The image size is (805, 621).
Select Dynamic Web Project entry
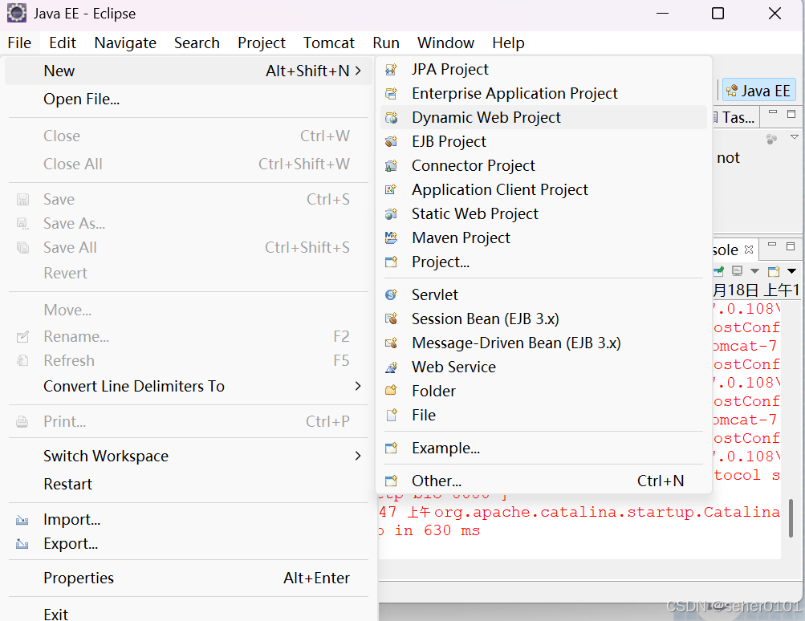point(543,117)
